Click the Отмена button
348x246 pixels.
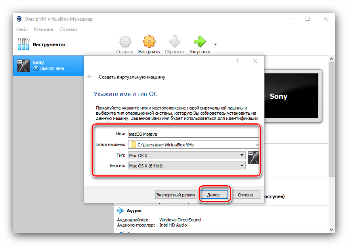click(x=245, y=195)
